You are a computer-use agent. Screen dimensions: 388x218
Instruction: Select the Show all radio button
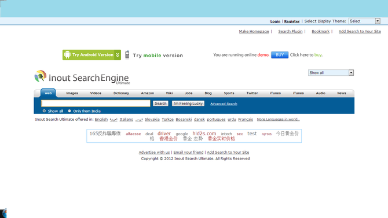pos(44,111)
